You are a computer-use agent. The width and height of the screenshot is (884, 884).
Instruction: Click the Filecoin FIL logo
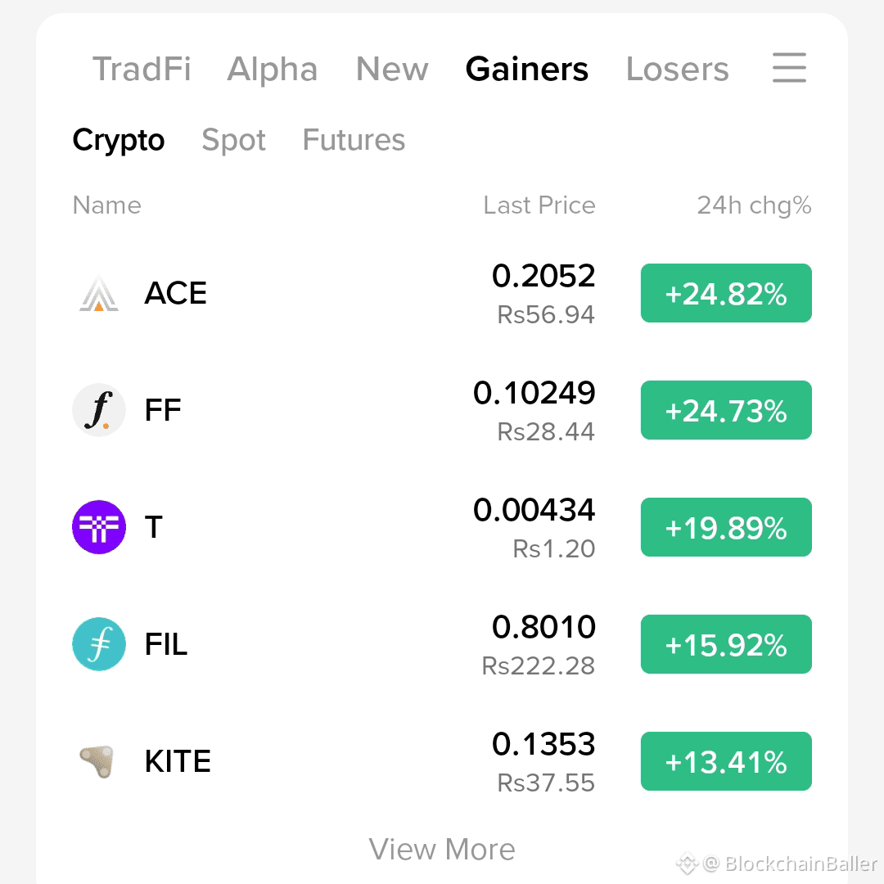[x=99, y=644]
